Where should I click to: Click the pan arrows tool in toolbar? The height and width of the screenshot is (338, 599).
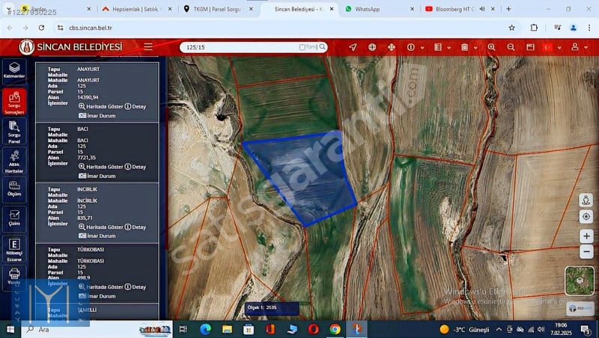391,47
